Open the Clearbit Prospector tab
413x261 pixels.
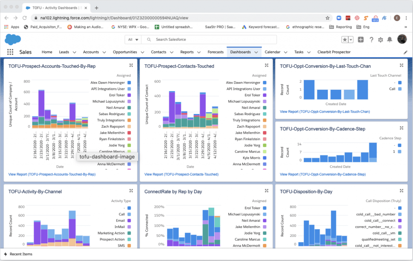tap(334, 52)
